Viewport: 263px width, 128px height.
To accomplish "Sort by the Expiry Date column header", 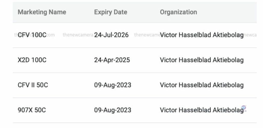I will pyautogui.click(x=111, y=12).
